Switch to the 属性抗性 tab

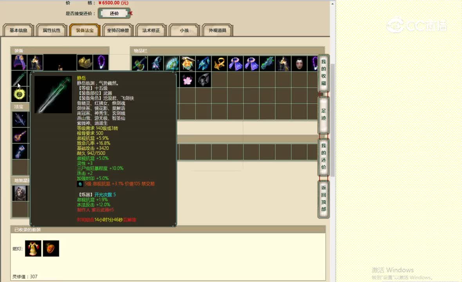pos(52,30)
